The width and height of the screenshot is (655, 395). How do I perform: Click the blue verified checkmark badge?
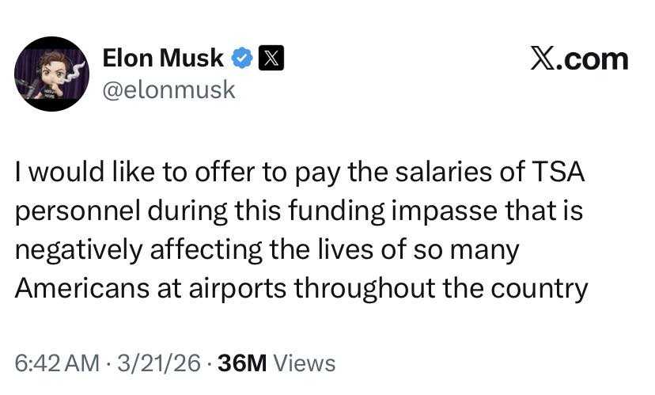(x=242, y=58)
